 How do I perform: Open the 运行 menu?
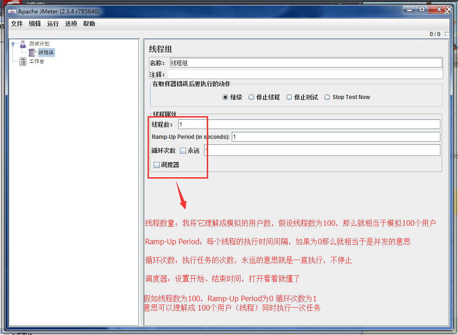(x=53, y=24)
